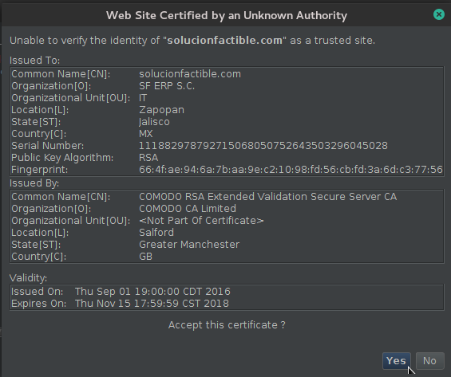The height and width of the screenshot is (377, 451).
Task: Click the Salford location value
Action: pyautogui.click(x=156, y=233)
